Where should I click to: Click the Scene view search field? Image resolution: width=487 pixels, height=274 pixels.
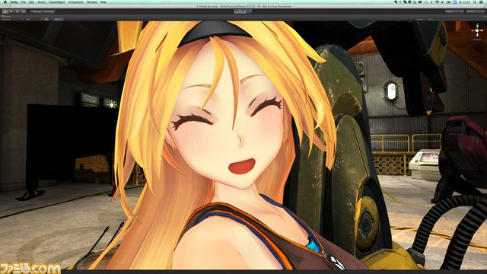pyautogui.click(x=456, y=20)
